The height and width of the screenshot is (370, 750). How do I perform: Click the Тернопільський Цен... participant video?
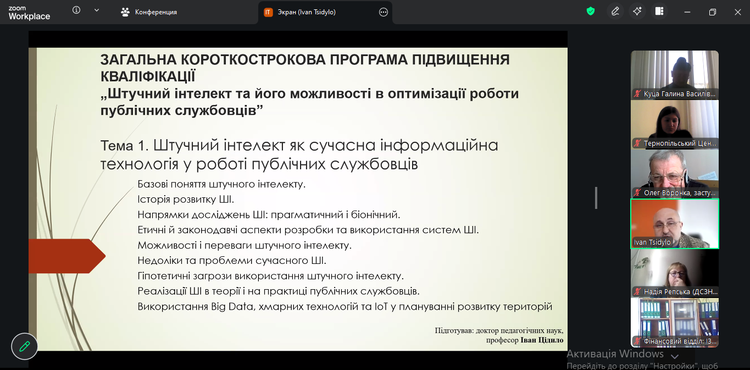tap(674, 124)
